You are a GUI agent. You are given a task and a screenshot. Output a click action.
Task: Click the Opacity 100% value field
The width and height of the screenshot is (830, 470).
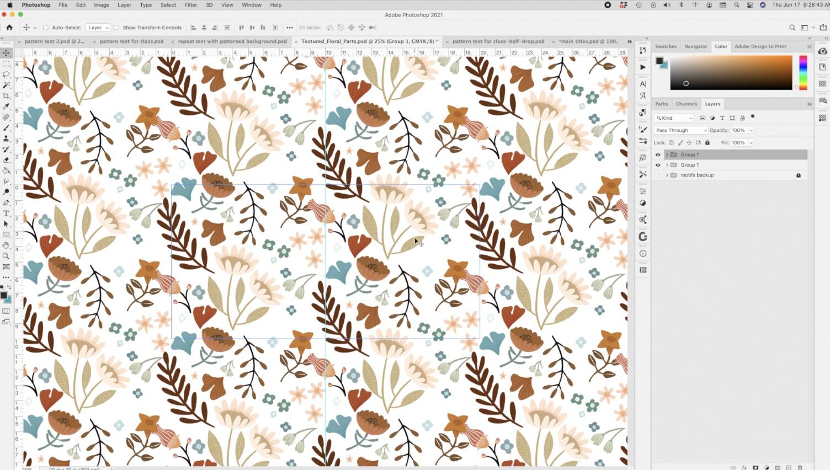click(x=738, y=130)
